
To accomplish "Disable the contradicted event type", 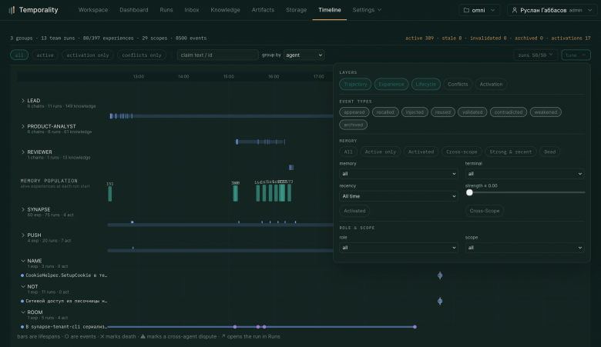I will [509, 112].
